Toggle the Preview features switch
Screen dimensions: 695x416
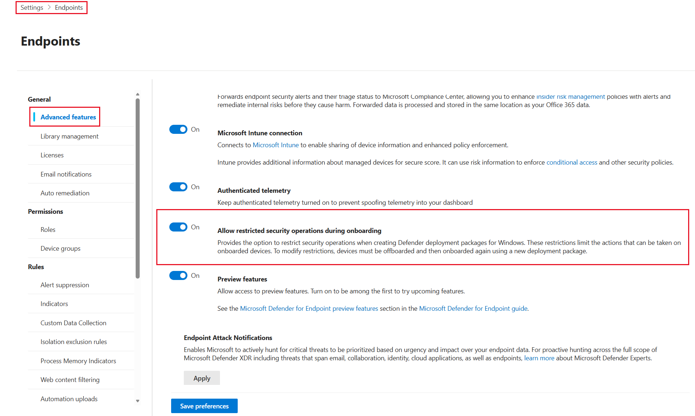[x=178, y=276]
